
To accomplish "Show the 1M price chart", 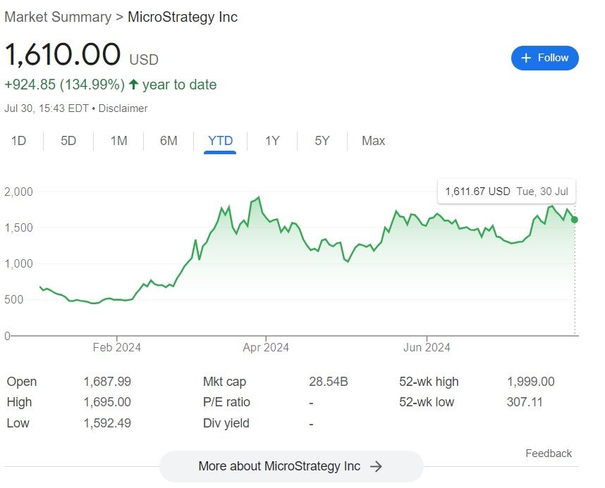I will (118, 141).
